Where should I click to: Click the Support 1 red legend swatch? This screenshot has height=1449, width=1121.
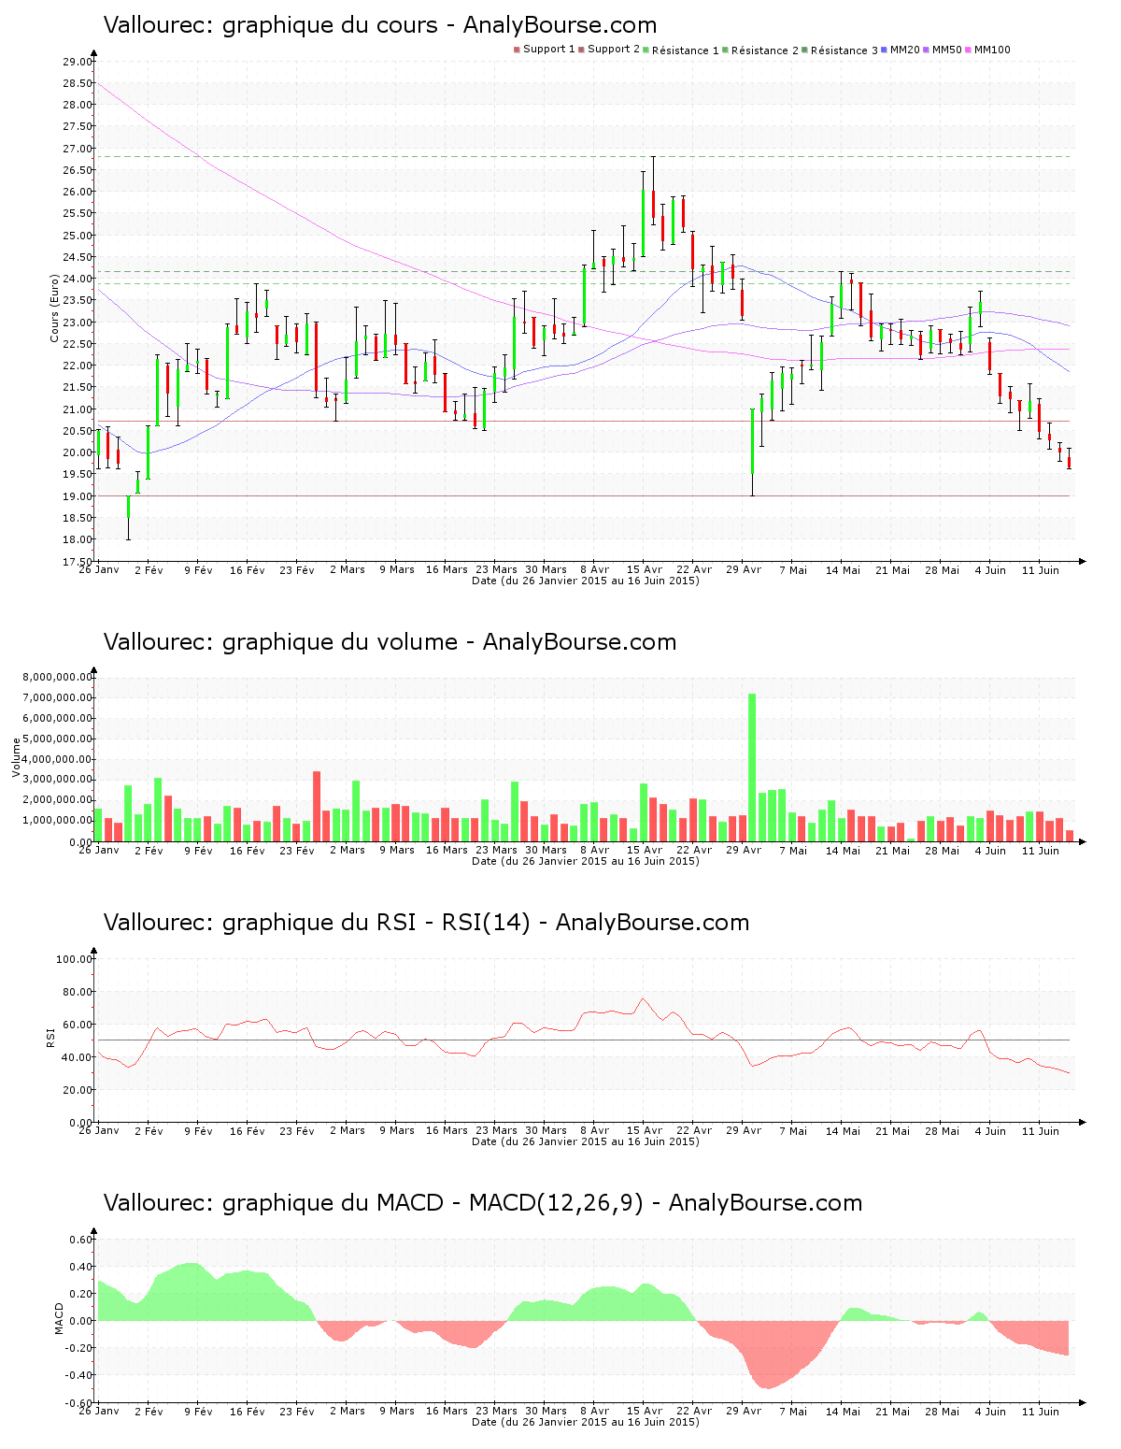click(x=517, y=50)
